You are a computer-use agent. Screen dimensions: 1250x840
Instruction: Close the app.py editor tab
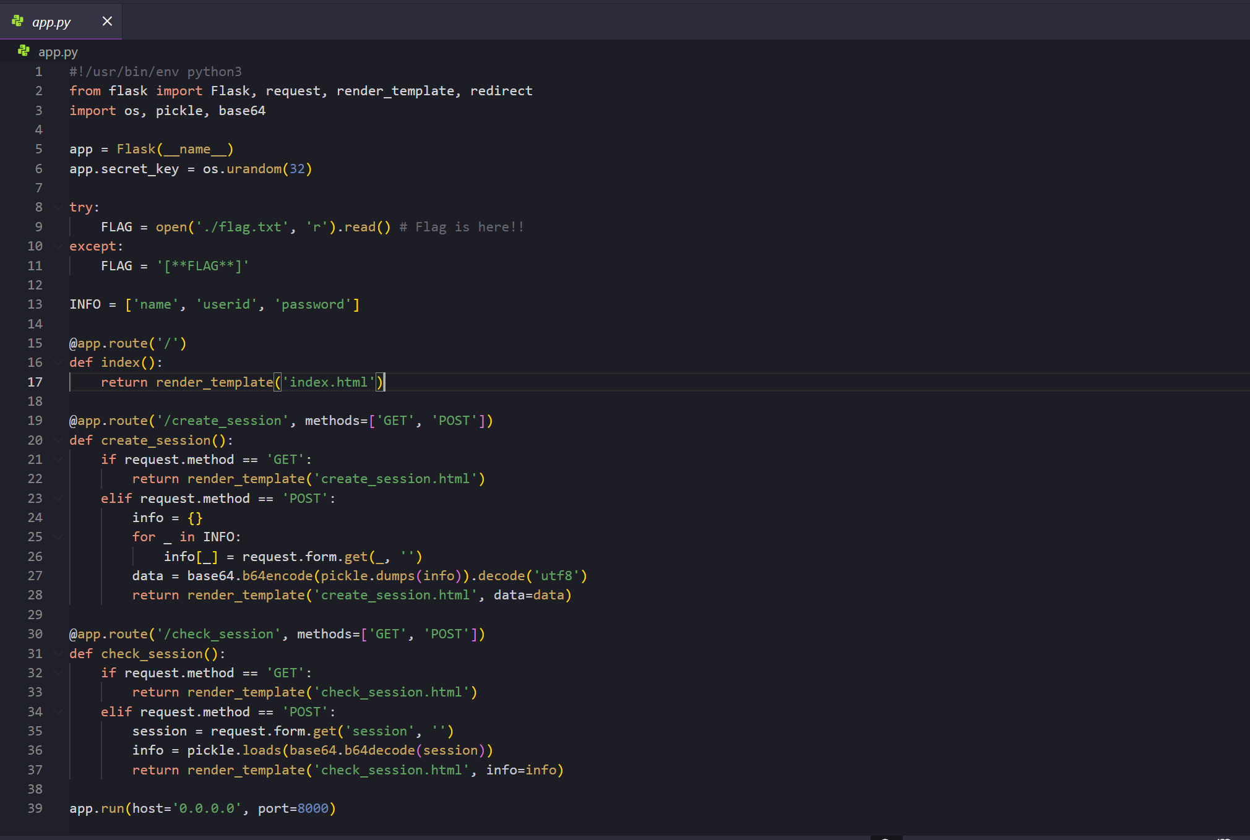[x=107, y=21]
